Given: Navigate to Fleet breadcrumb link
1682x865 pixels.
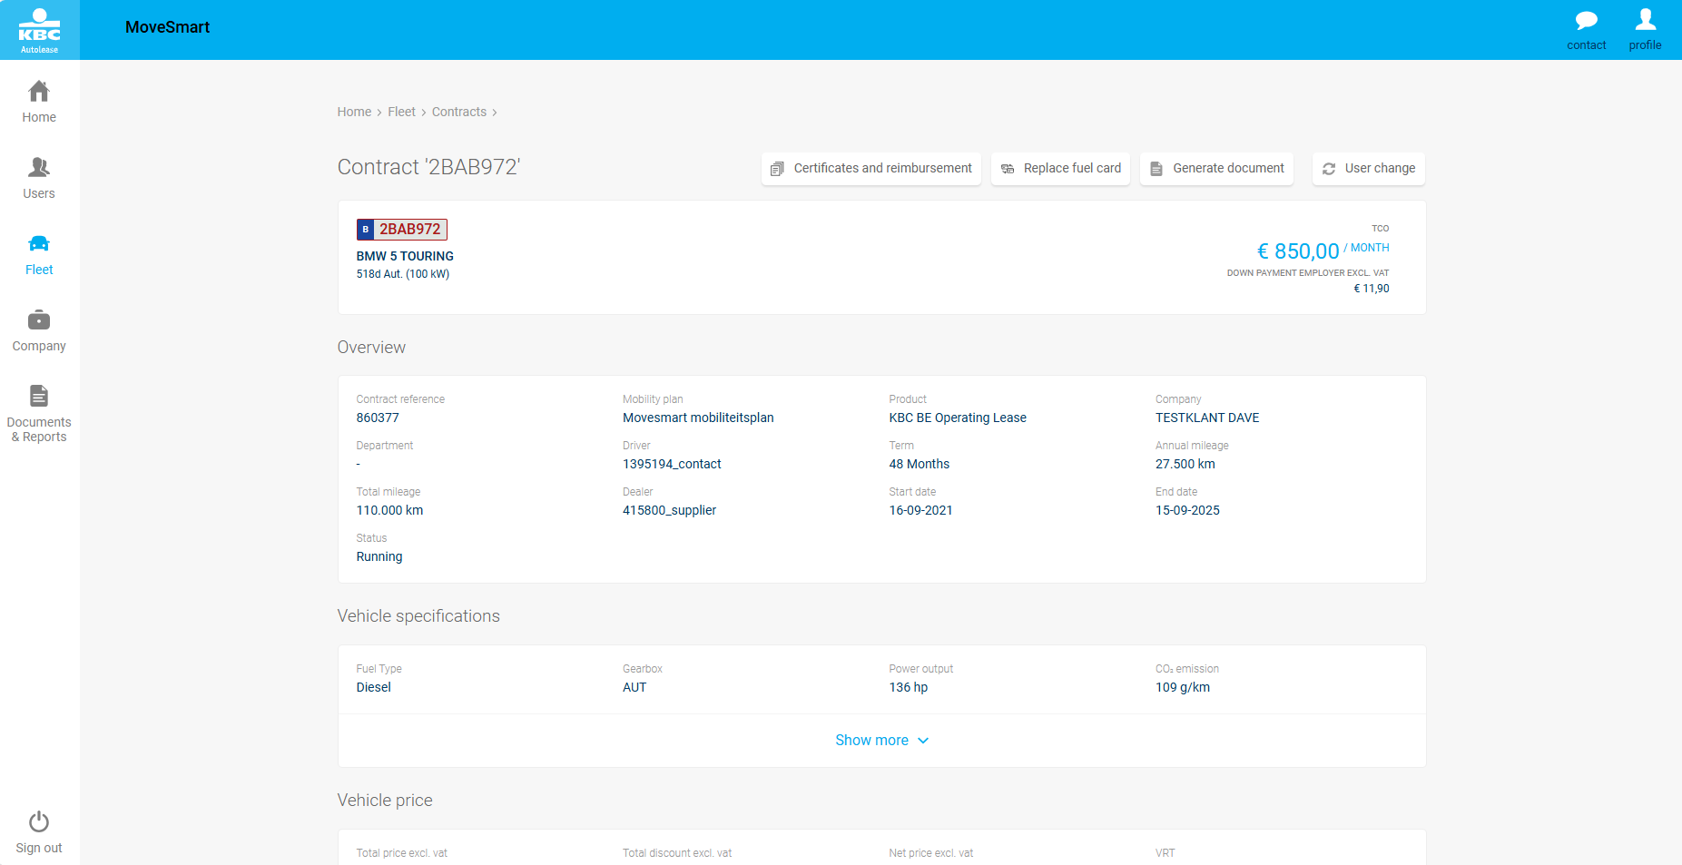Looking at the screenshot, I should click(x=401, y=113).
